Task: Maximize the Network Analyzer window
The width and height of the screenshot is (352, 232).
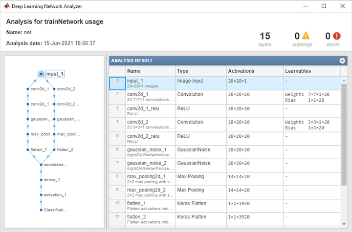Action: click(x=324, y=6)
